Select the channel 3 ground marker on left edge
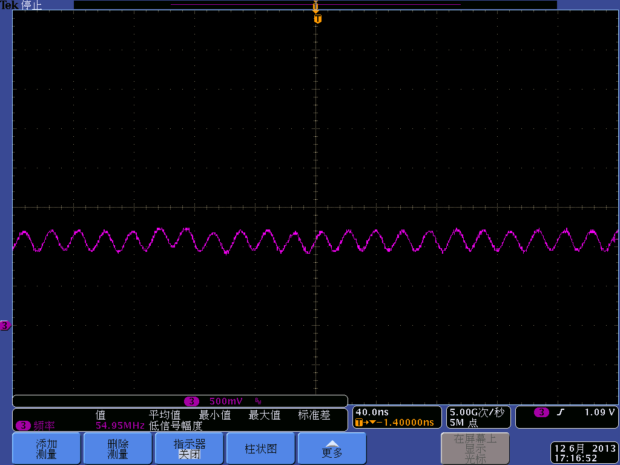The height and width of the screenshot is (465, 620). [5, 325]
